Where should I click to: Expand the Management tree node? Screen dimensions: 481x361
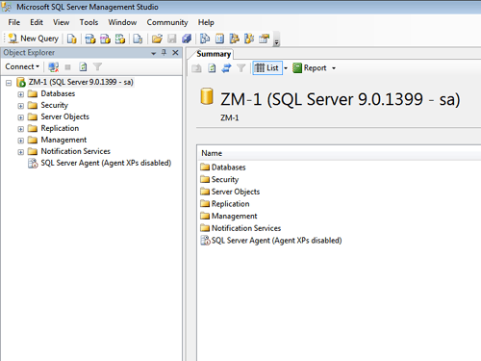(x=20, y=141)
